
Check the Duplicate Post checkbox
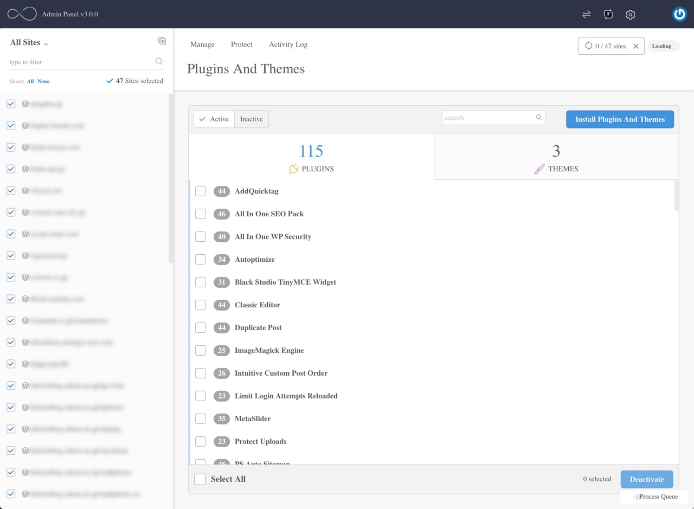(x=201, y=327)
